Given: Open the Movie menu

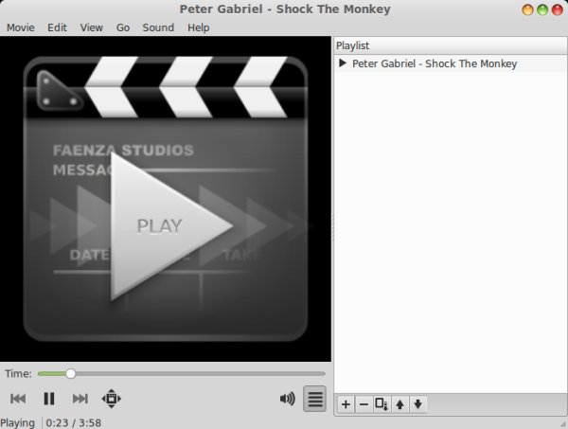Looking at the screenshot, I should 21,27.
